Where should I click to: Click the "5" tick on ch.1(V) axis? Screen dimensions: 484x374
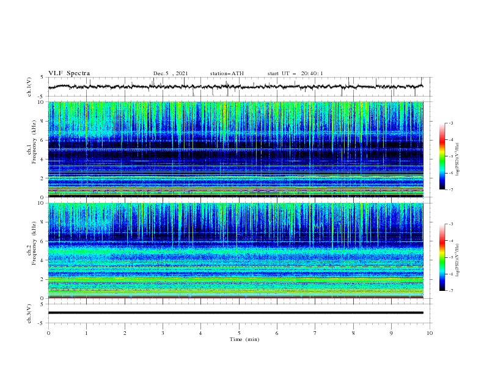(43, 77)
